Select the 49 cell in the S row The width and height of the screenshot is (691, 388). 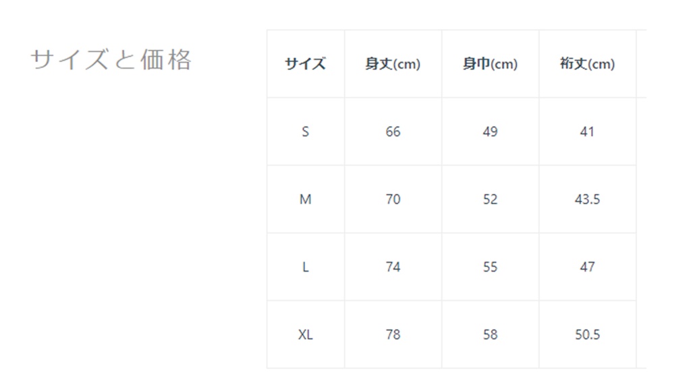[x=490, y=132]
